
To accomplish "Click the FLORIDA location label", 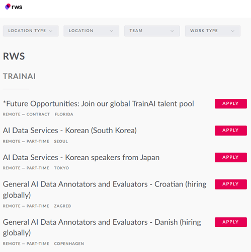I will click(64, 114).
